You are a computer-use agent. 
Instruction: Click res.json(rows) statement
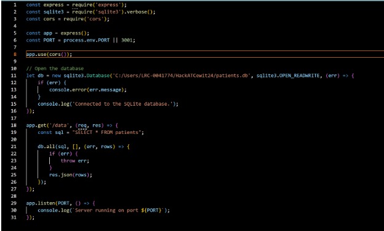pos(71,175)
